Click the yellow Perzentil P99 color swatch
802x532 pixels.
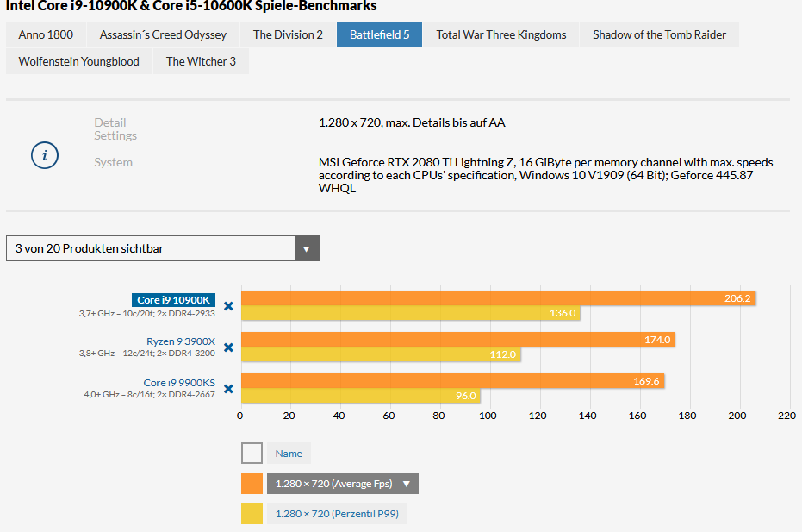coord(252,514)
